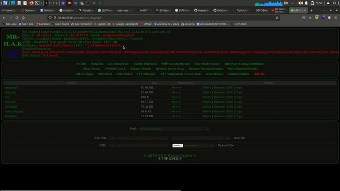The height and width of the screenshot is (191, 340).
Task: Click the New Dir name input field
Action: click(198, 138)
